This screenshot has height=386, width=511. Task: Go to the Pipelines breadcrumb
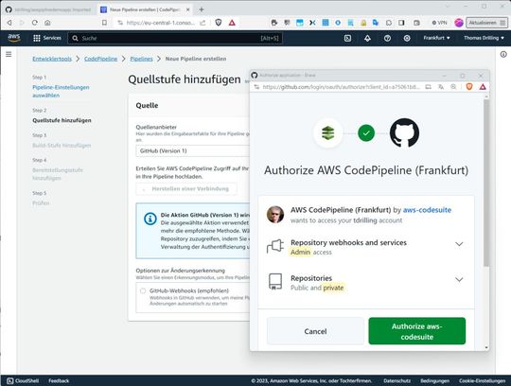141,59
